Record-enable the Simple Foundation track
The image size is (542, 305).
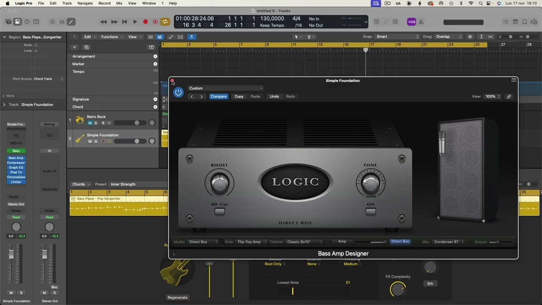click(103, 141)
